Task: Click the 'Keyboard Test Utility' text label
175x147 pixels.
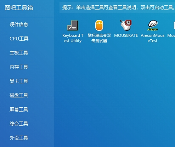Action: (x=73, y=38)
